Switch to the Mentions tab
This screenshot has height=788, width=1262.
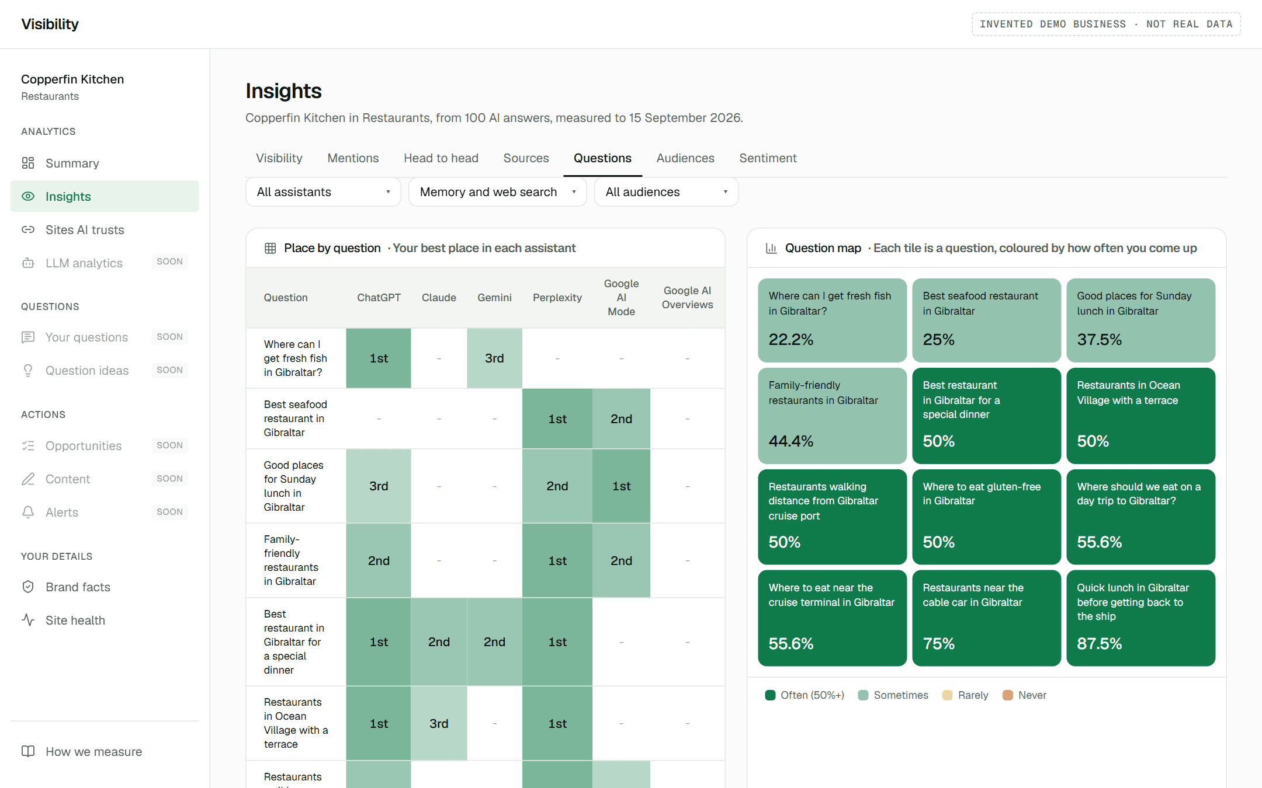coord(353,158)
